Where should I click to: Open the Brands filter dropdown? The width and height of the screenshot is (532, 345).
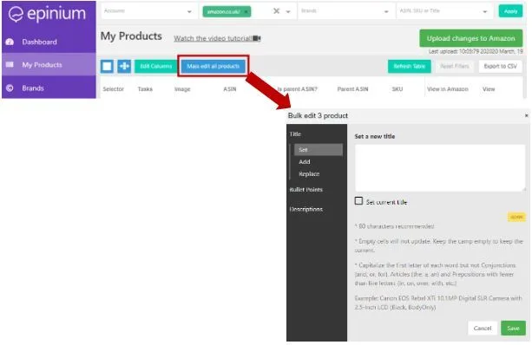point(345,11)
